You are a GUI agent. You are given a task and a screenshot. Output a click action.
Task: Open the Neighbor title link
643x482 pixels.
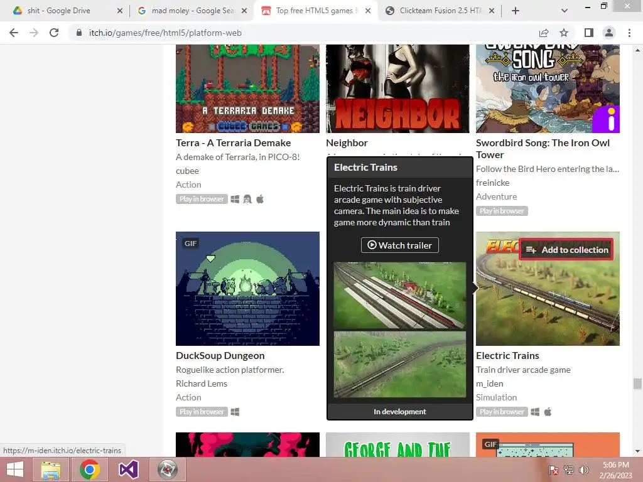[347, 142]
